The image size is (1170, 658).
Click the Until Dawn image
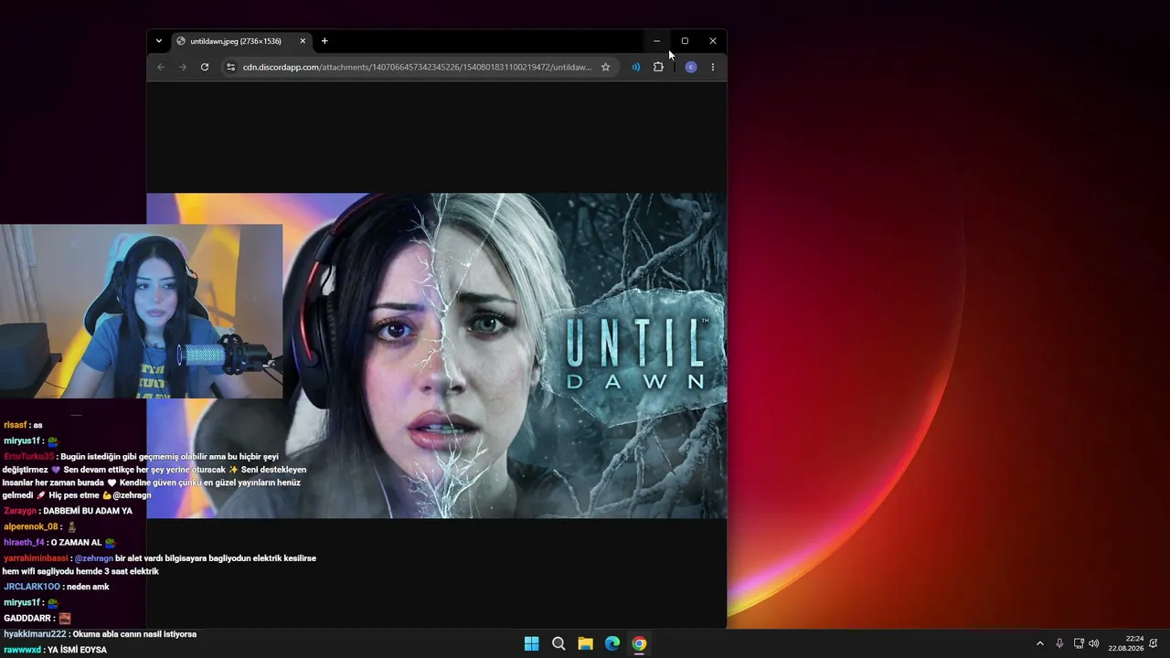point(437,356)
